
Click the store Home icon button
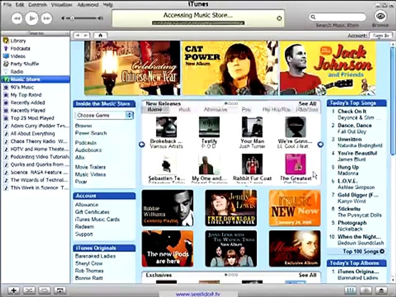100,35
